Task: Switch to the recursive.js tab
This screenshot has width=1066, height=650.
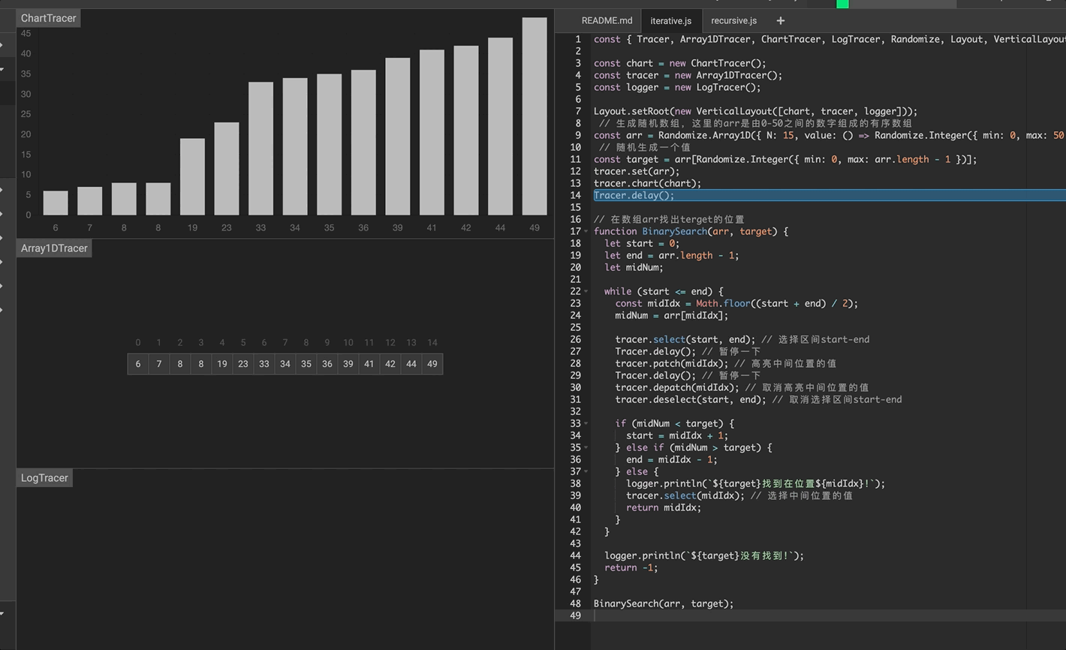Action: click(733, 21)
